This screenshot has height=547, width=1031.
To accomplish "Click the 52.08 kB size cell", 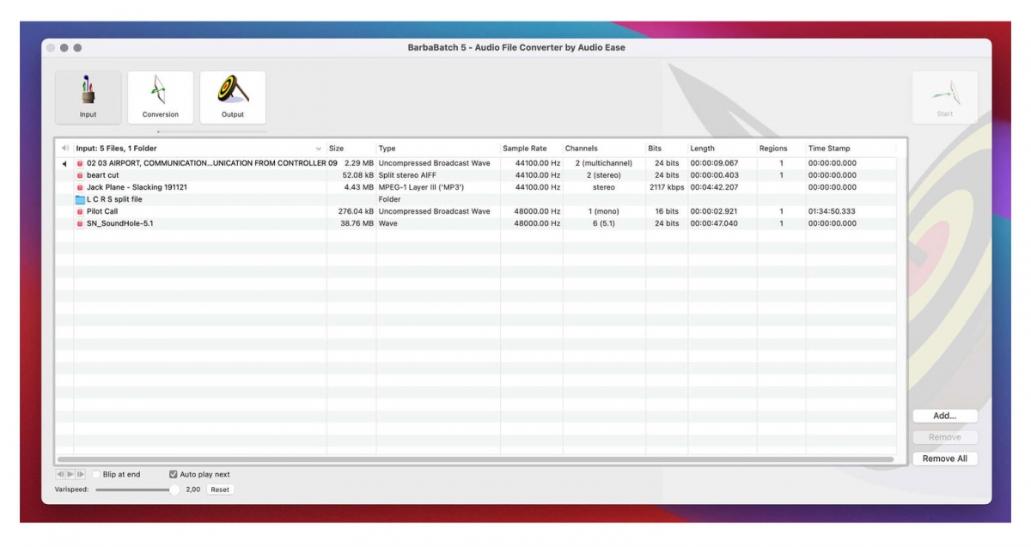I will click(x=358, y=175).
